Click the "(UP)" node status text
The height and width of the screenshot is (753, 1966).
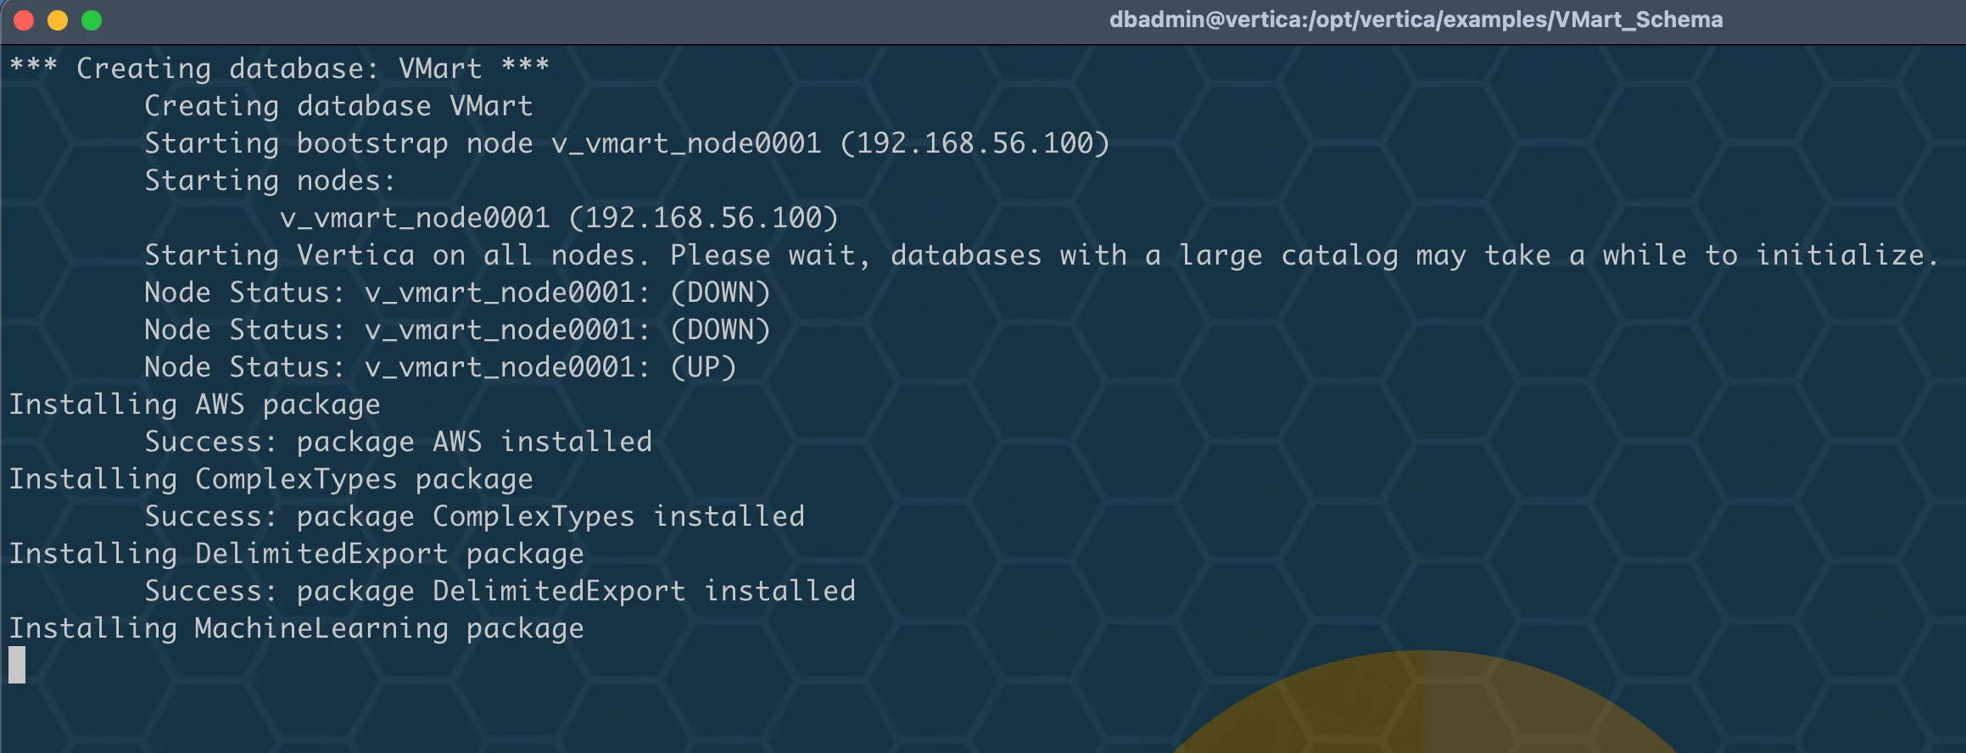pyautogui.click(x=703, y=367)
